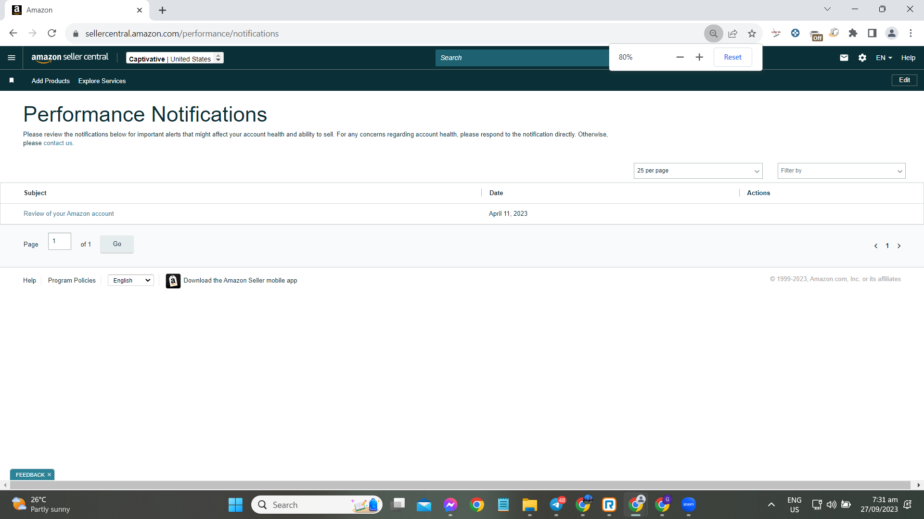Open the tab search chevron
The height and width of the screenshot is (519, 924).
click(x=828, y=9)
